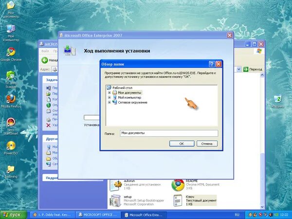Launch the Mozilla Firefox desktop shortcut

coord(11,99)
